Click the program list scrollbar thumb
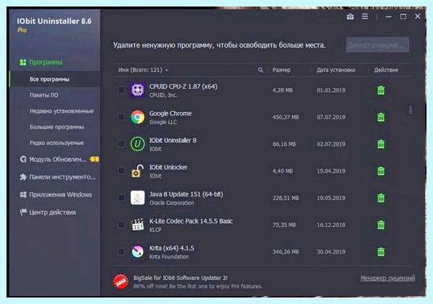 (x=411, y=110)
